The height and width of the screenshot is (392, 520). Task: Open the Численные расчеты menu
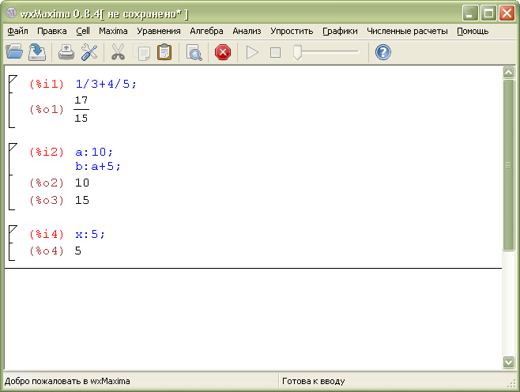[407, 31]
